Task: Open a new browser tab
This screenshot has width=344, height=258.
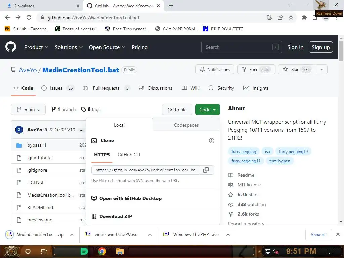Action: [171, 6]
